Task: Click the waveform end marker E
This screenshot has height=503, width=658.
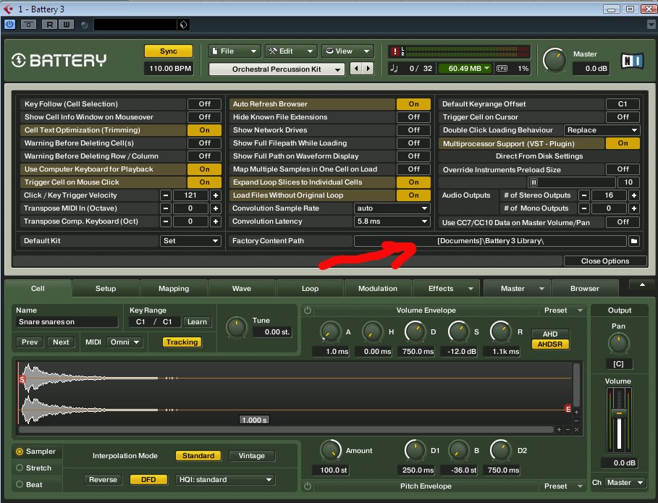Action: click(x=568, y=409)
